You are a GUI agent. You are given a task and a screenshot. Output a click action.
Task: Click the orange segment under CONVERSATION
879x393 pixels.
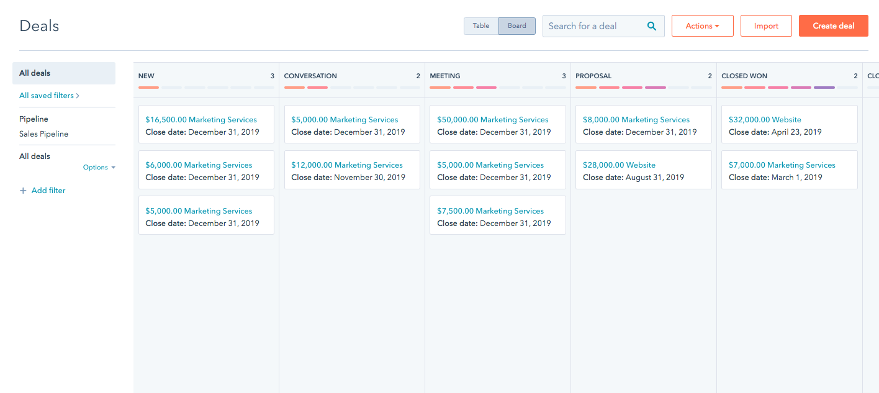[x=294, y=88]
